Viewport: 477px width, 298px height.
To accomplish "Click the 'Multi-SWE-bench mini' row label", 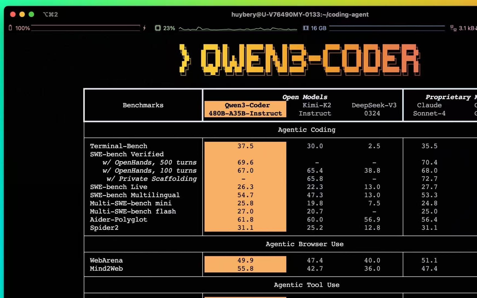I will (x=131, y=203).
